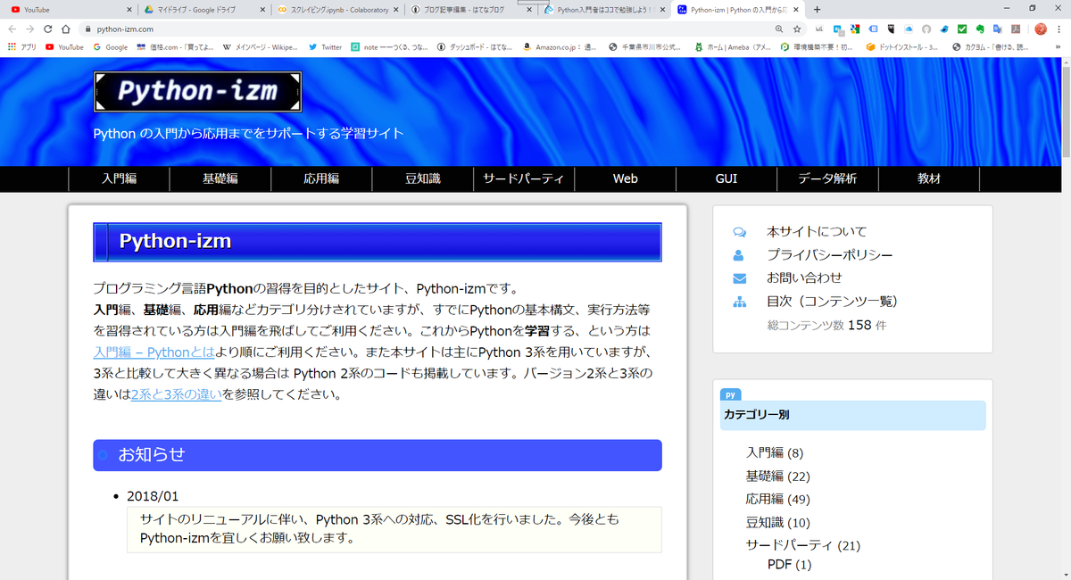
Task: Click the envelope icon beside お問い合わせ
Action: [x=739, y=278]
